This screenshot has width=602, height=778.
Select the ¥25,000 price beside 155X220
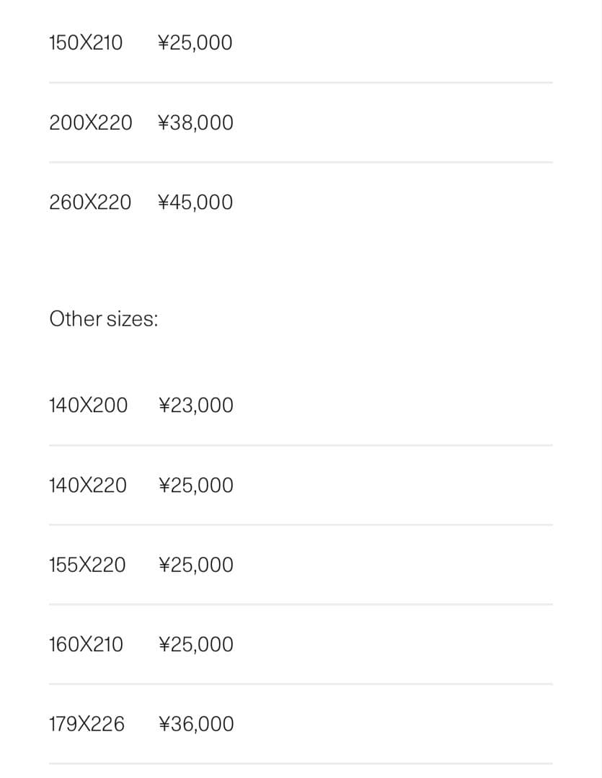tap(196, 565)
